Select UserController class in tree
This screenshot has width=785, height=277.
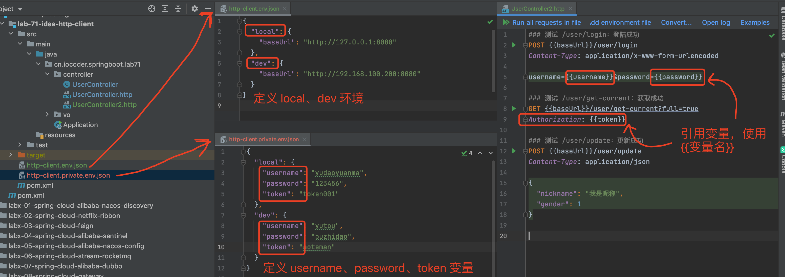[95, 84]
